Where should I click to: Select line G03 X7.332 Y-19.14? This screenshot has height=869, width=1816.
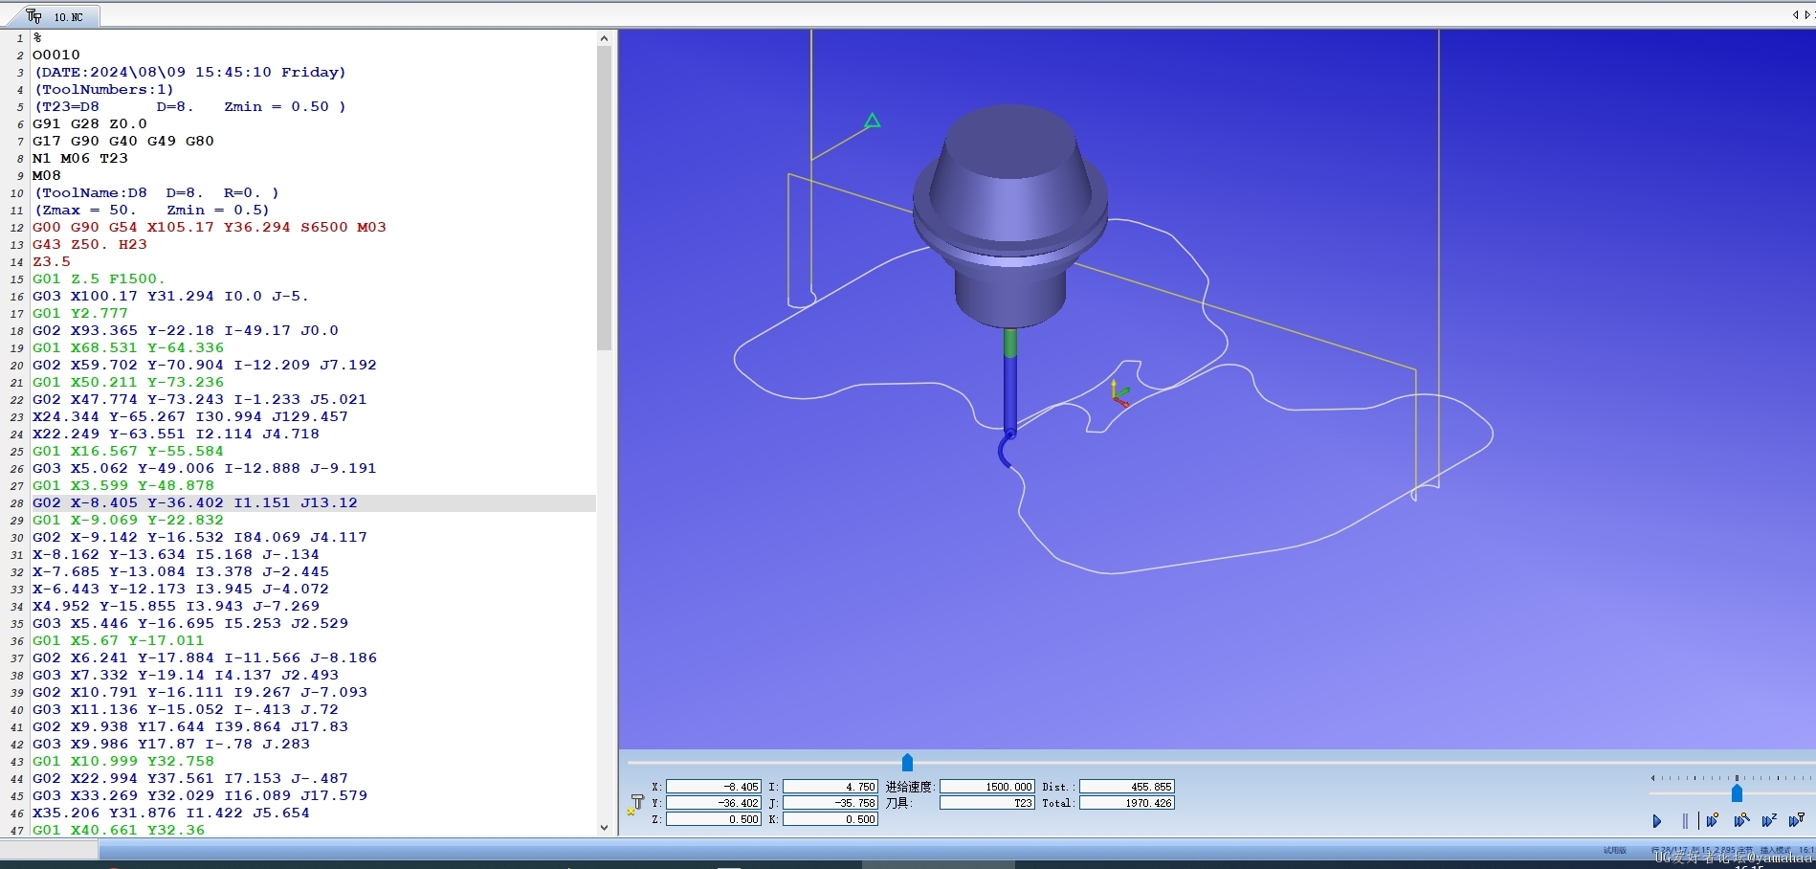click(x=186, y=675)
